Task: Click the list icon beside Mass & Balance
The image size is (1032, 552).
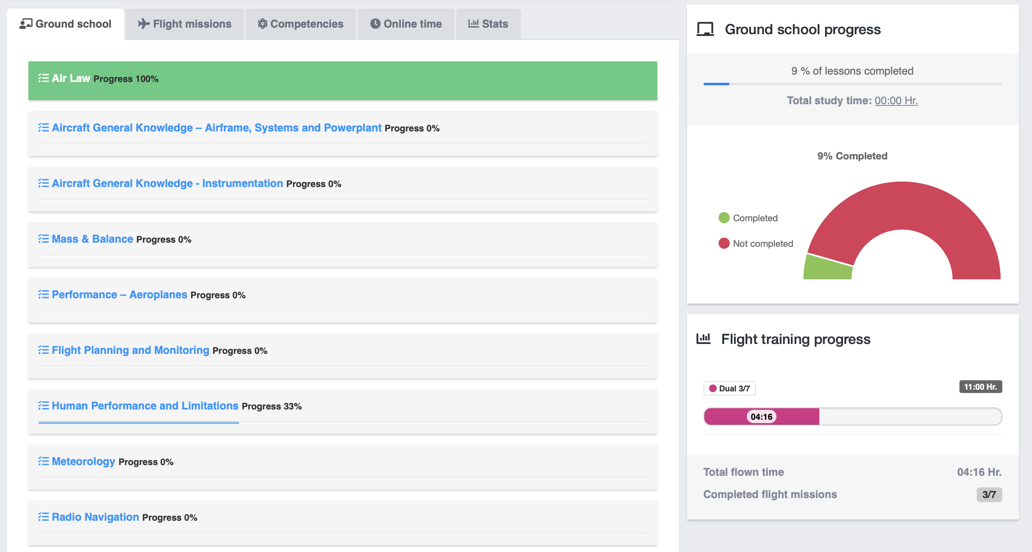Action: coord(43,239)
